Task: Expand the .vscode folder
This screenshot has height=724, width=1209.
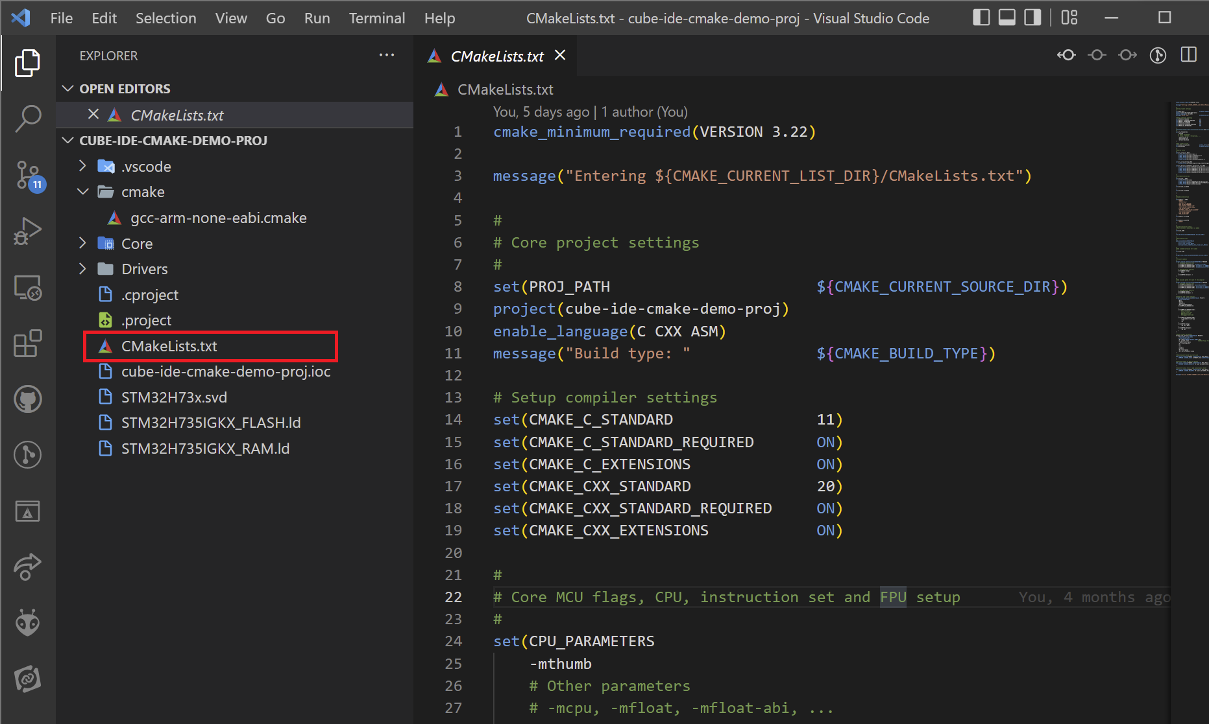Action: coord(82,167)
